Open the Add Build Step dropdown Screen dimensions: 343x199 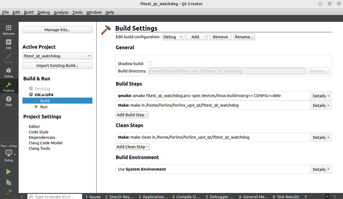point(132,115)
